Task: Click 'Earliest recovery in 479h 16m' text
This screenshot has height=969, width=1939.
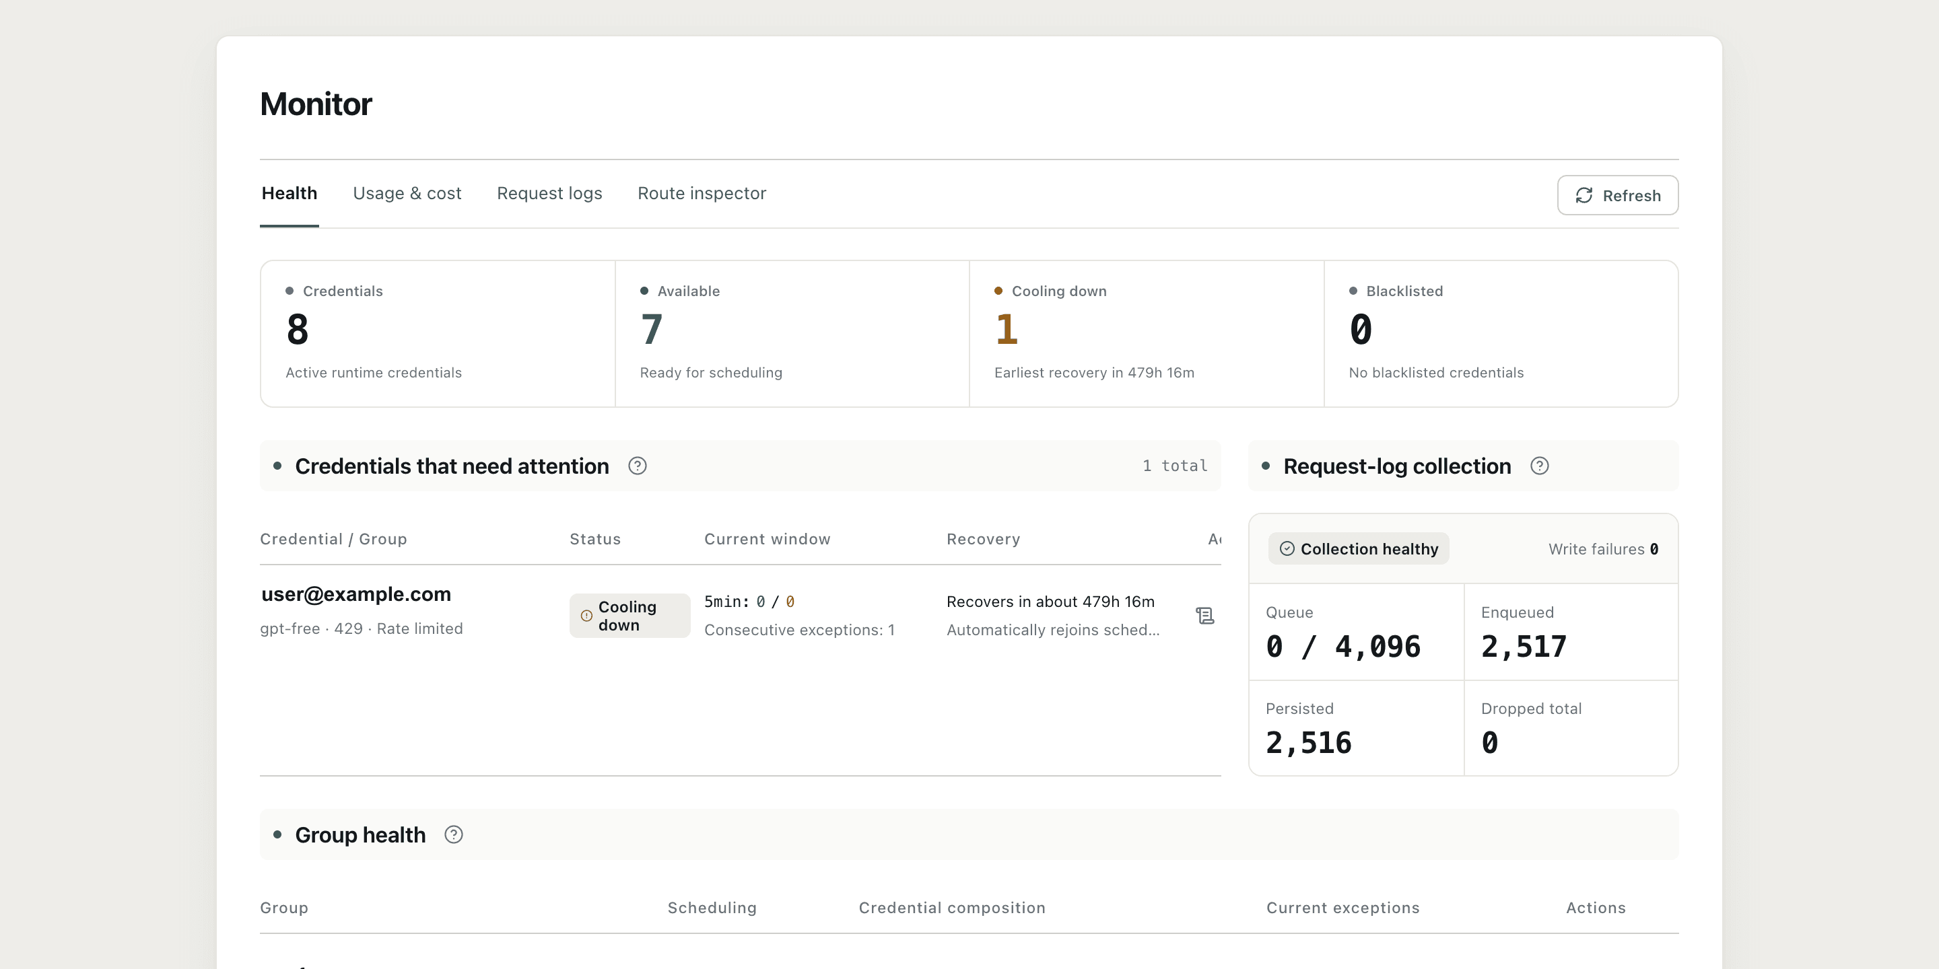Action: pos(1093,372)
